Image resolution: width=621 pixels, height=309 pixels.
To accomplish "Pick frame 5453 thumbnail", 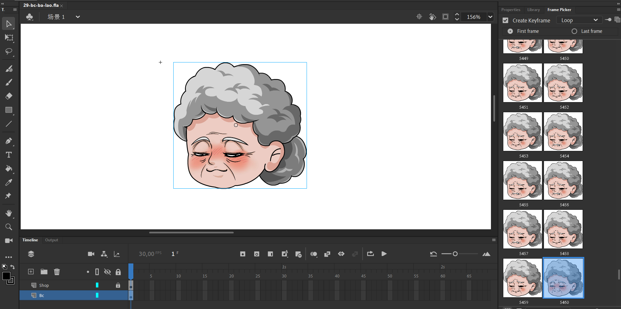I will 522,132.
